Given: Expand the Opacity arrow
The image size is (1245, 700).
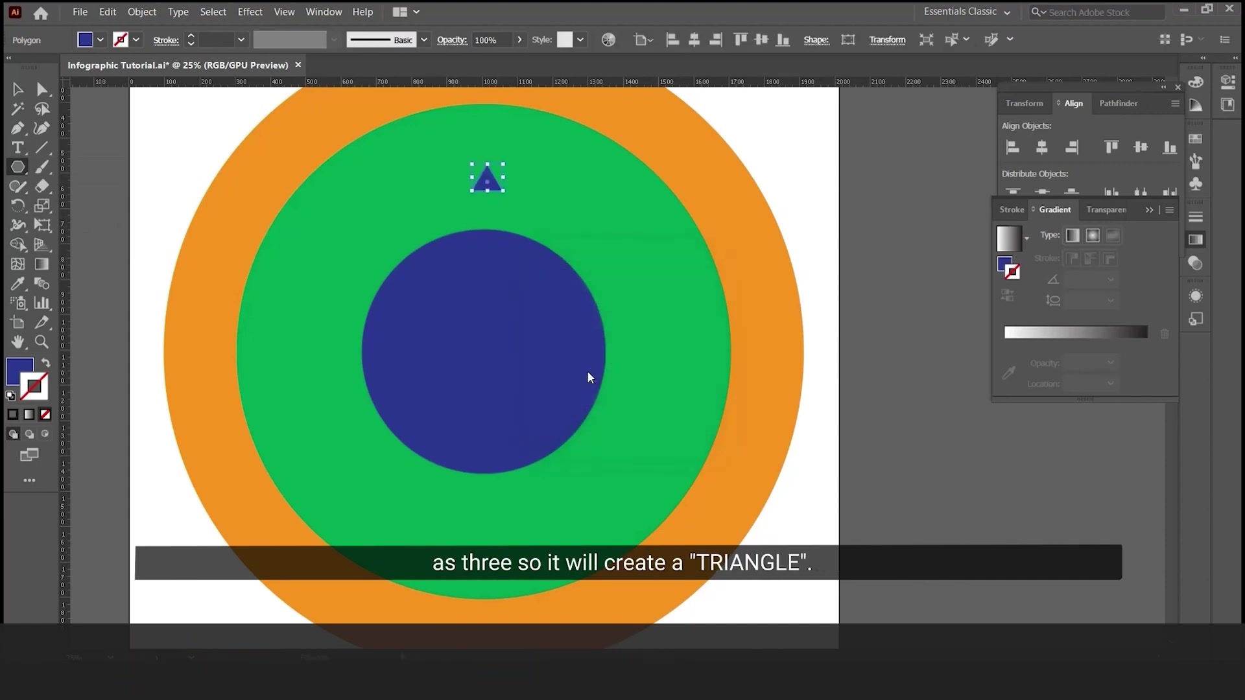Looking at the screenshot, I should coord(519,40).
